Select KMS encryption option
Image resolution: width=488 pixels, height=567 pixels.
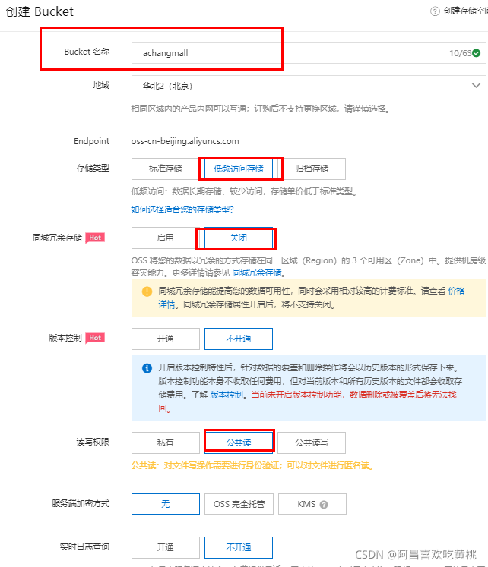[312, 504]
